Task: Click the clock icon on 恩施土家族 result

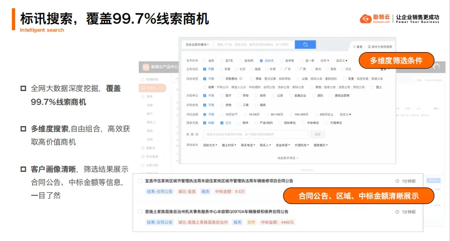Action: tap(397, 212)
